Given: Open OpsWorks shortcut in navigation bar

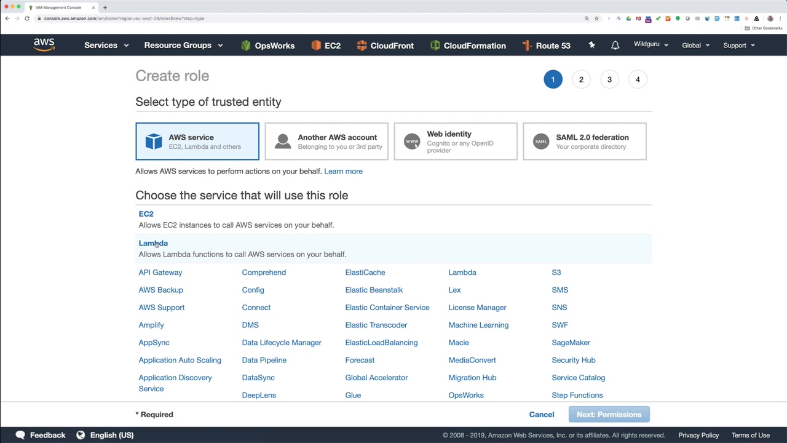Looking at the screenshot, I should point(267,46).
